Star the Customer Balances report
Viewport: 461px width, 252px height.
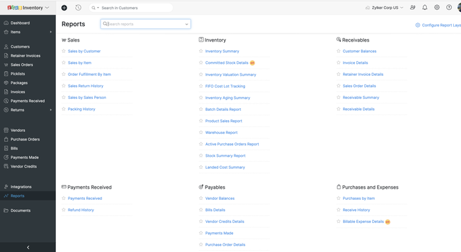339,51
